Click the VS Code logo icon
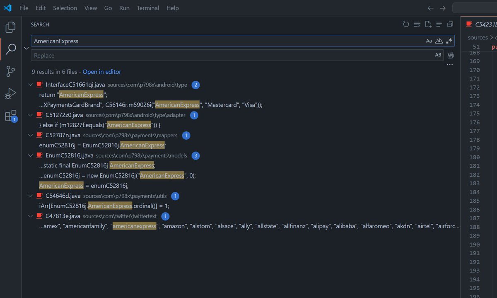This screenshot has width=497, height=298. (x=7, y=8)
